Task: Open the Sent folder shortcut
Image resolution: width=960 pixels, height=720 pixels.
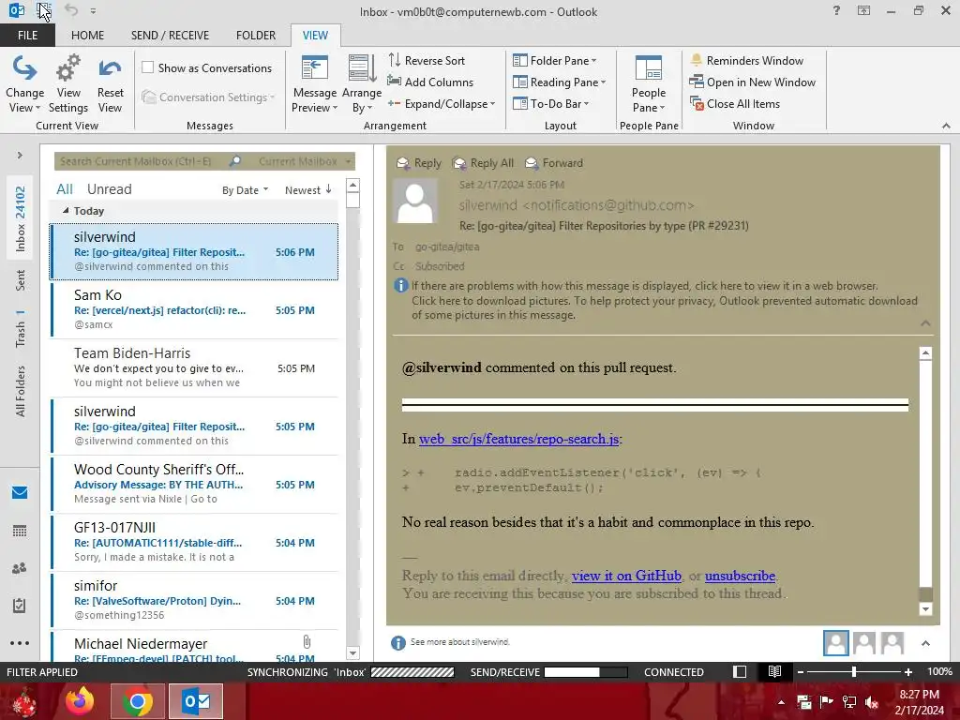Action: [x=21, y=279]
